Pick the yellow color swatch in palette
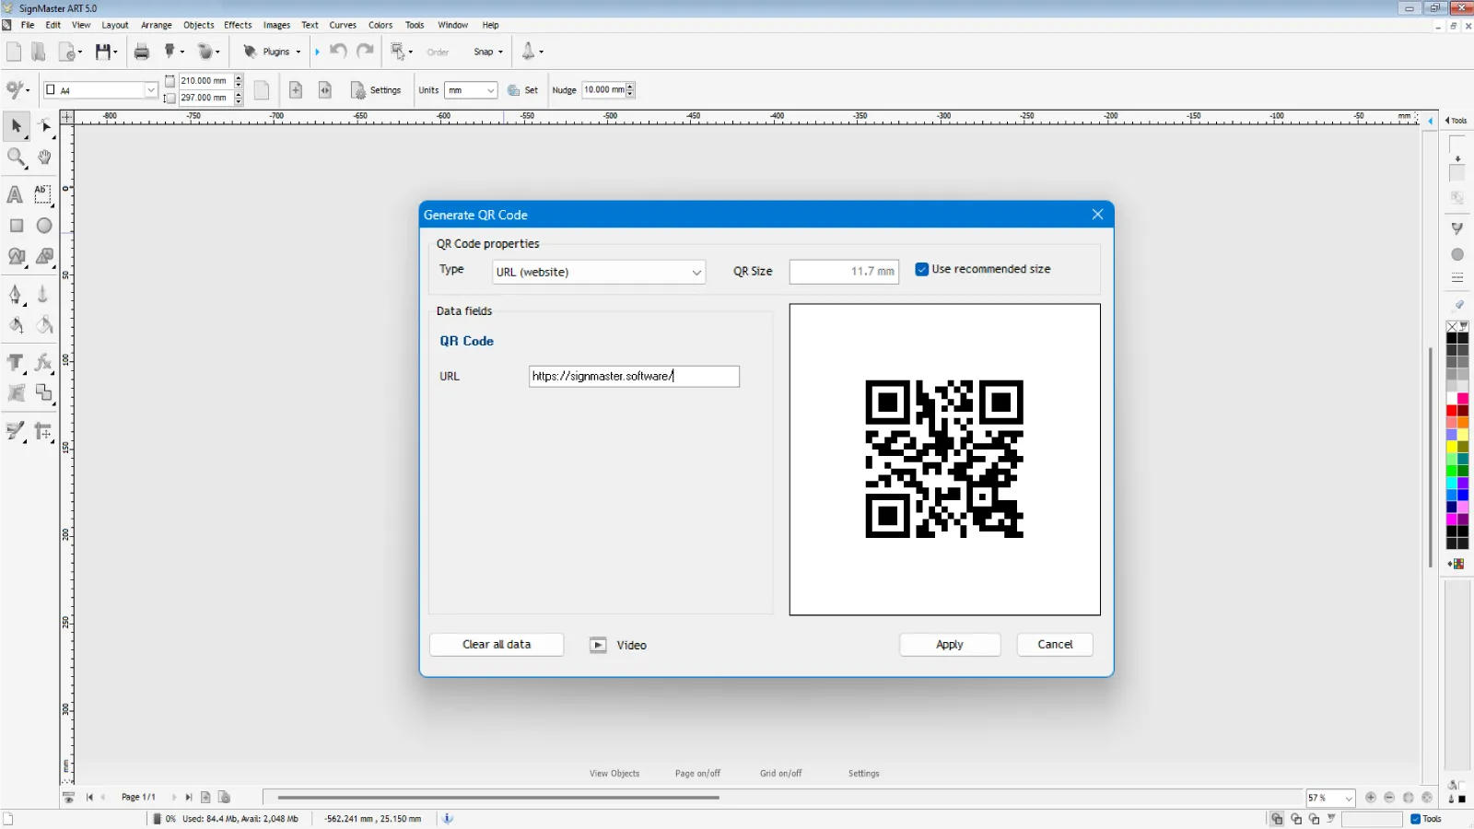The width and height of the screenshot is (1474, 829). 1451,447
